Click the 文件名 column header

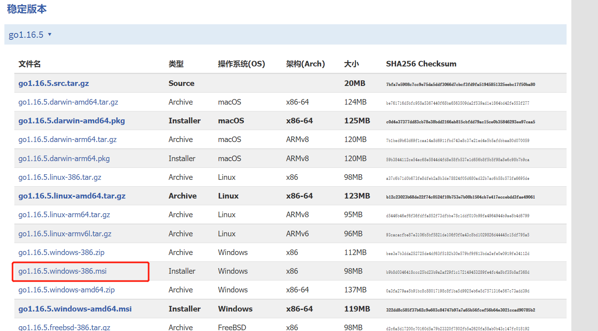[29, 64]
